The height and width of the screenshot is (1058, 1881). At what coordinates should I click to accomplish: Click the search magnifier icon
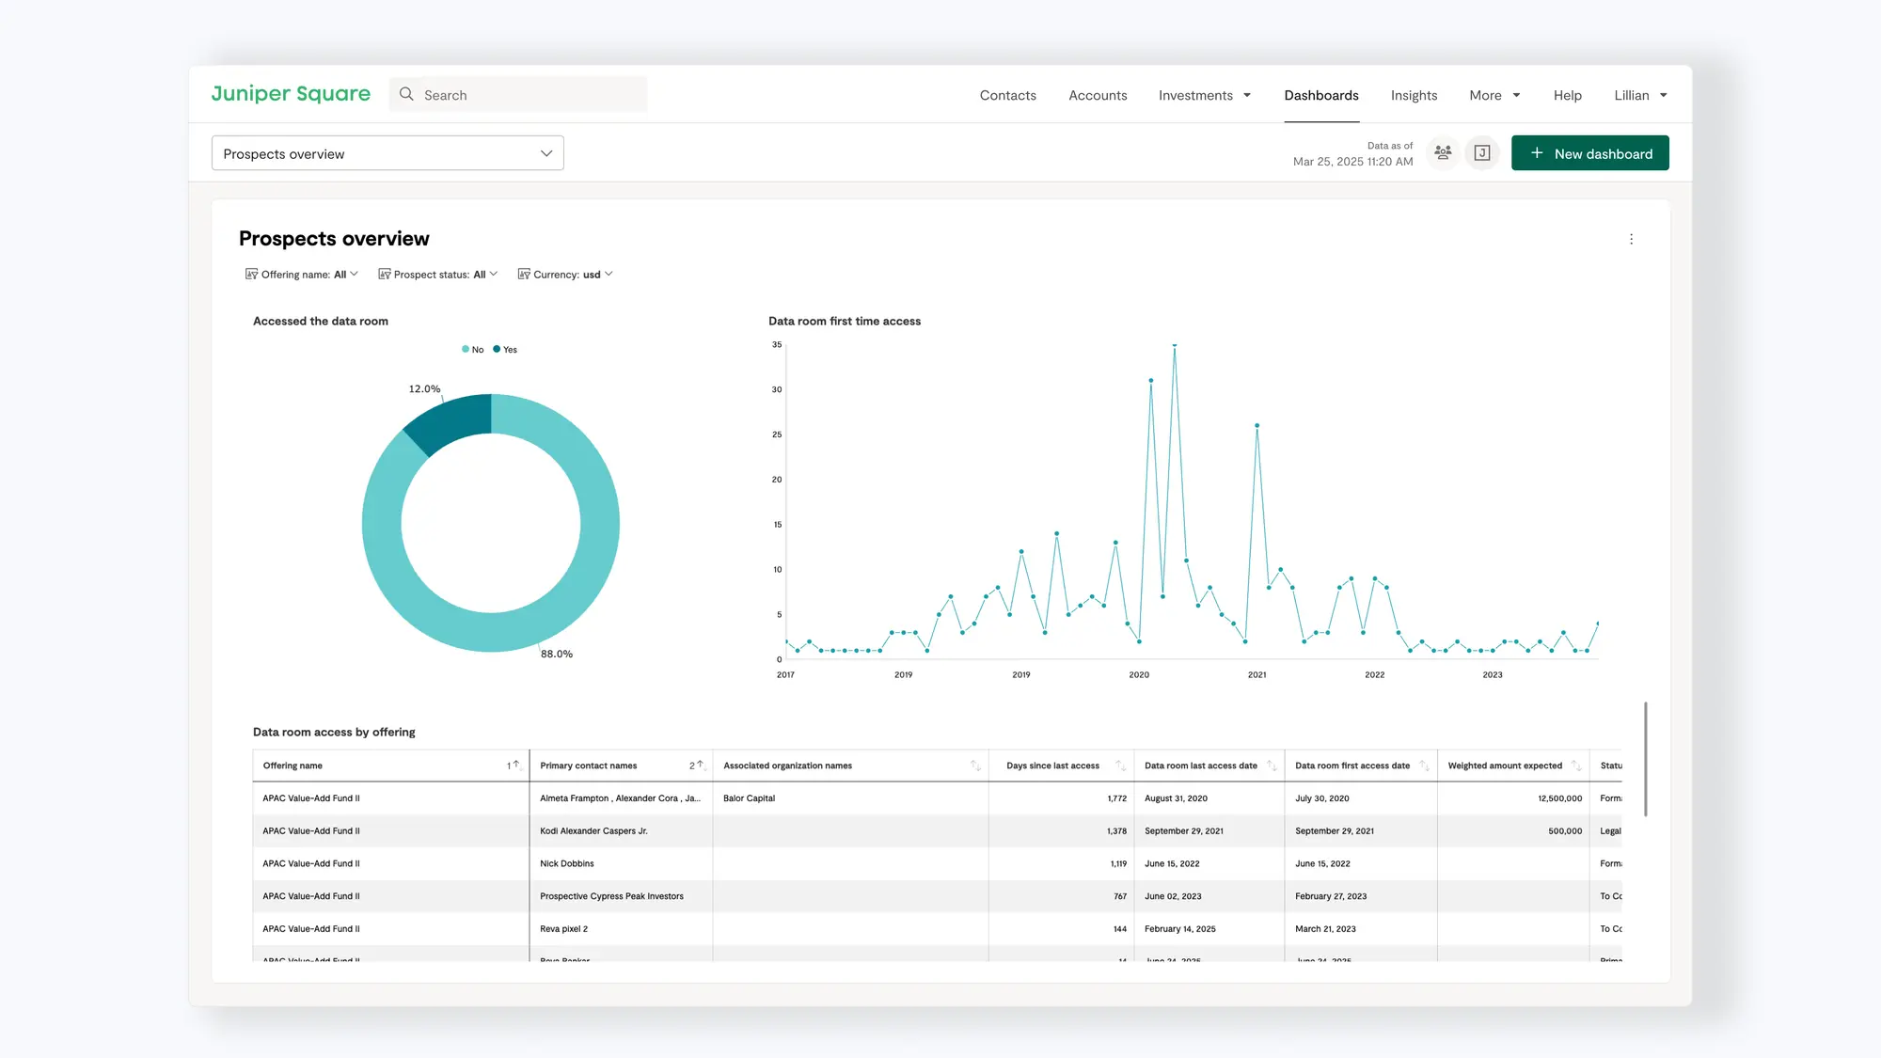pyautogui.click(x=406, y=94)
